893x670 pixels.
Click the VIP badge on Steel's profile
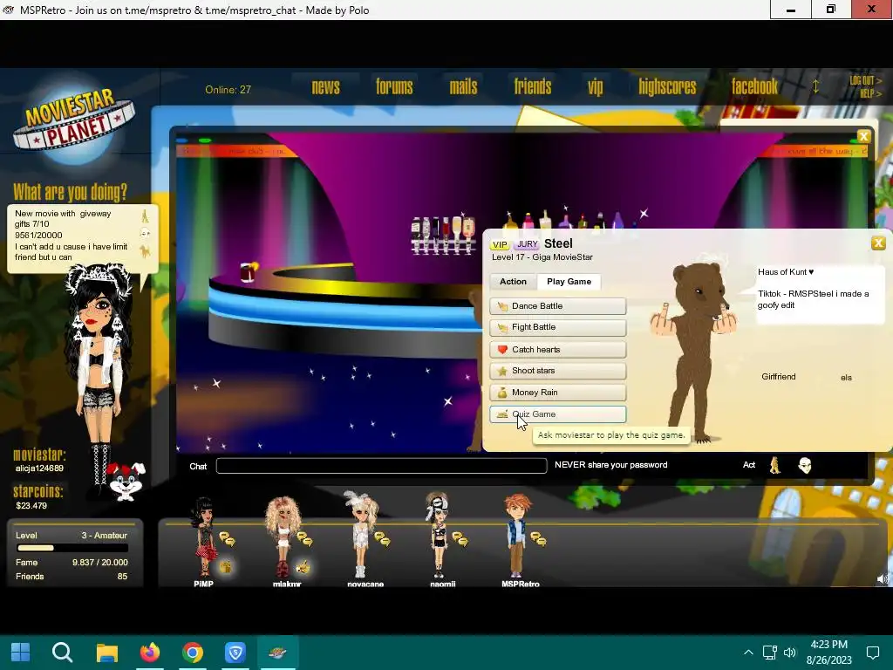tap(500, 244)
